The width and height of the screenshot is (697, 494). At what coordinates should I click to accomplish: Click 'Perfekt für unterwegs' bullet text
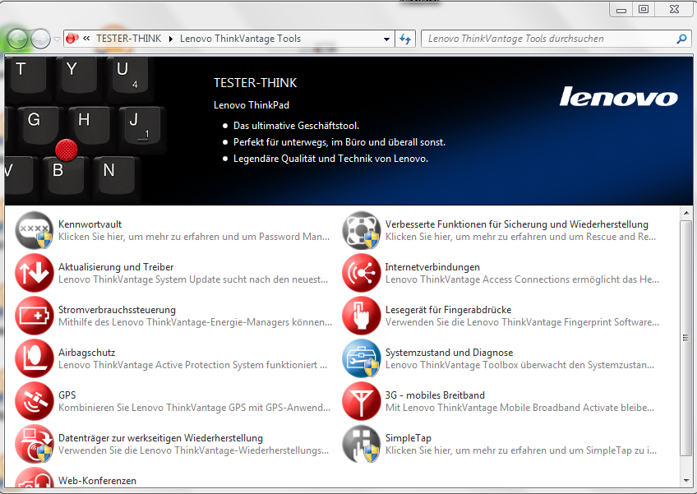pos(339,142)
